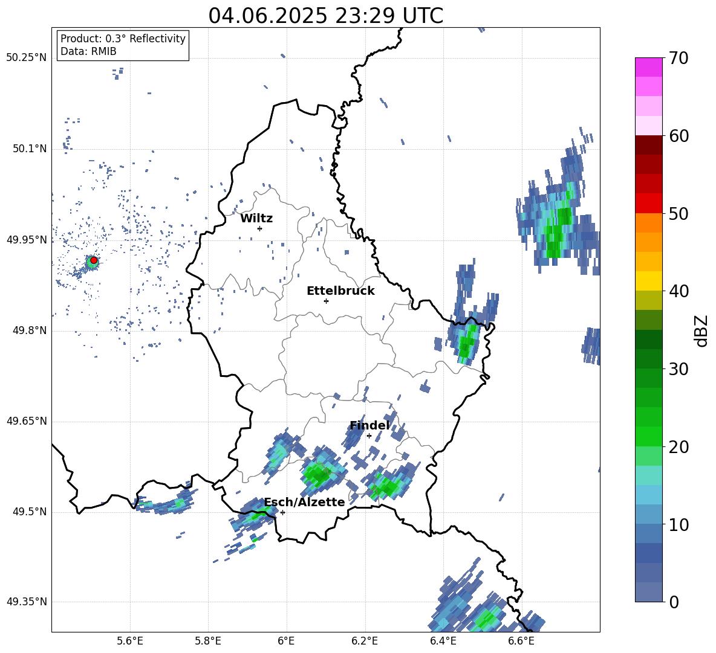Click the yellow 40 dBZ colorbar segment

coord(648,281)
